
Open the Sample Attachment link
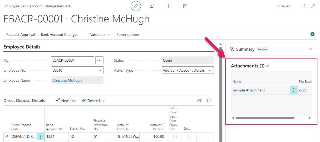249,90
